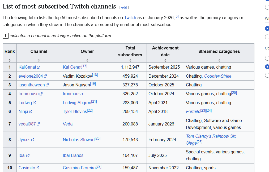This screenshot has height=172, width=269.
Task: Open citation 20 in Ironmouse row
Action: coord(234,93)
